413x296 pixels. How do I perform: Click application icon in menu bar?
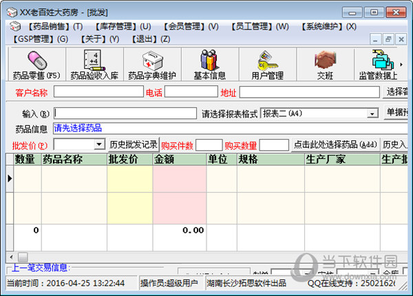[x=15, y=26]
